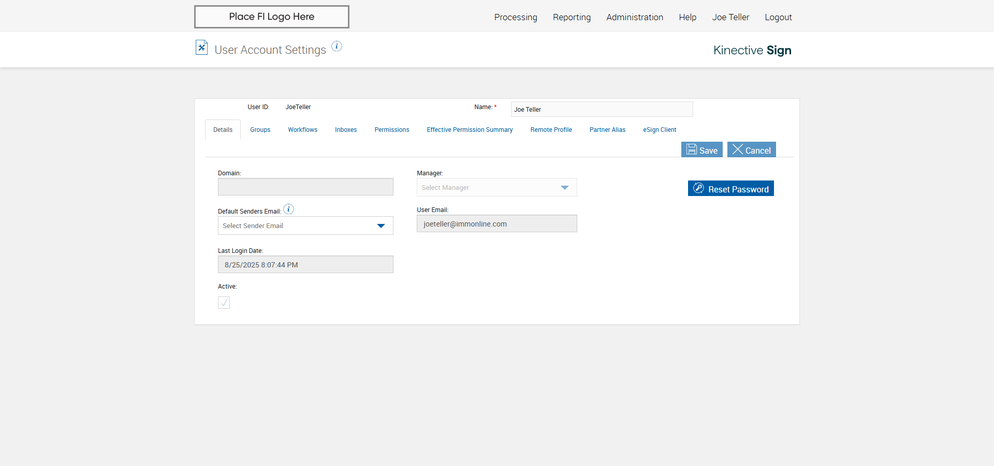Switch to the Inboxes tab
Screen dimensions: 994x466
click(346, 130)
